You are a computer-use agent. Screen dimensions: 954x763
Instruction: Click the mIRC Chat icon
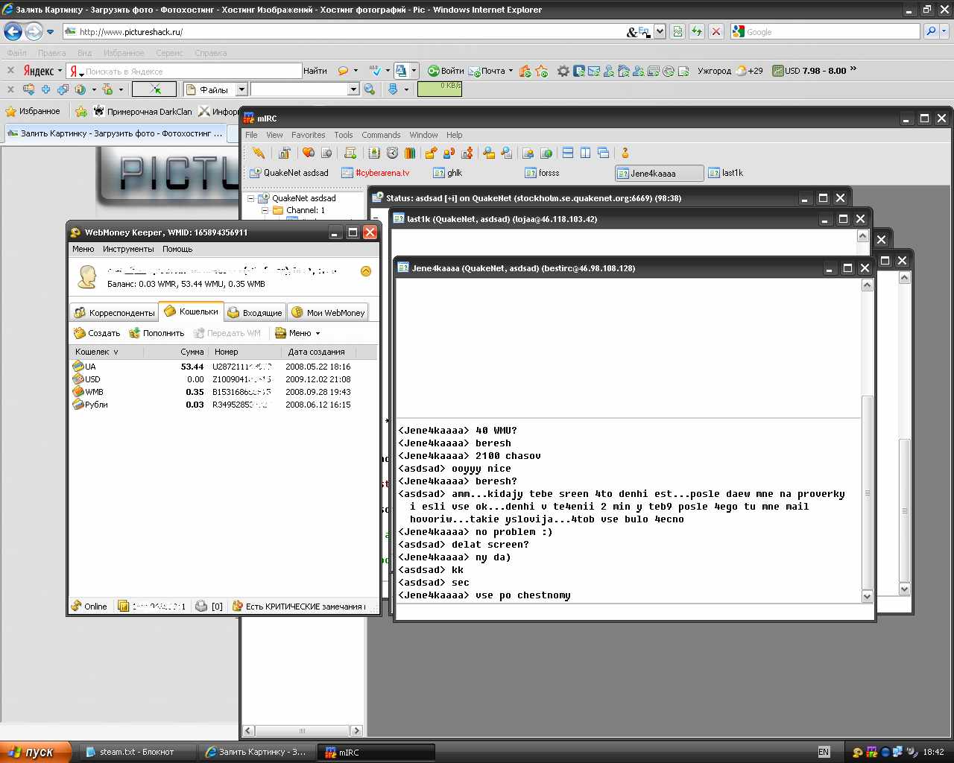point(449,153)
